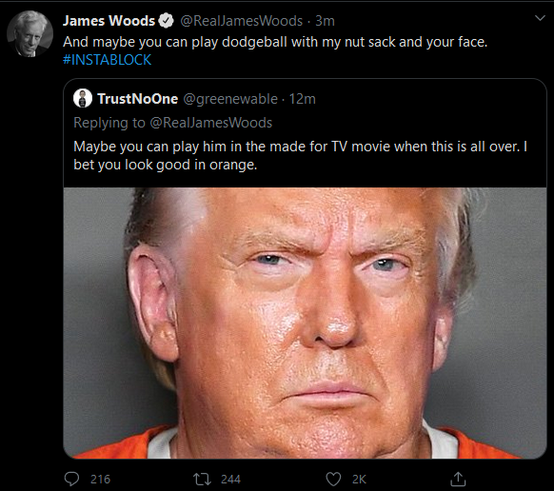Viewport: 554px width, 491px height.
Task: Click the @RealJamesWoods handle in header
Action: (242, 21)
